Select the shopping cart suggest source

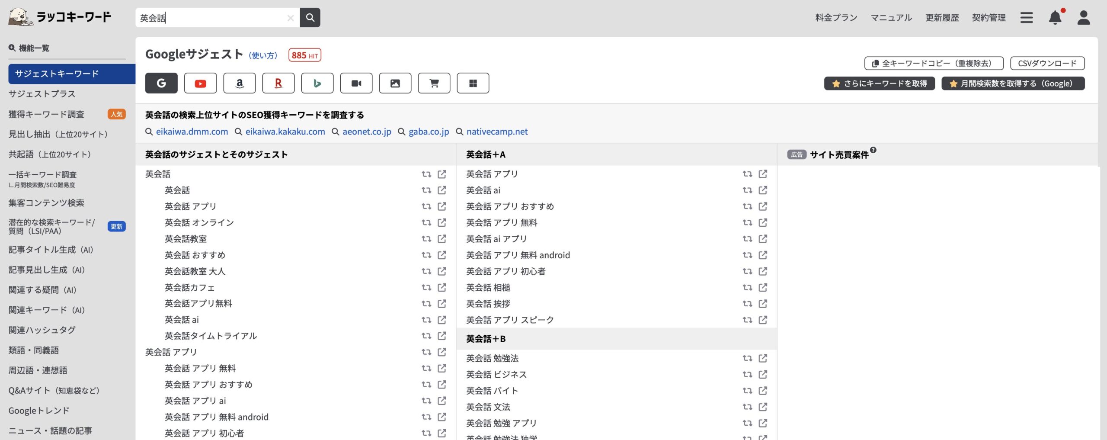434,83
